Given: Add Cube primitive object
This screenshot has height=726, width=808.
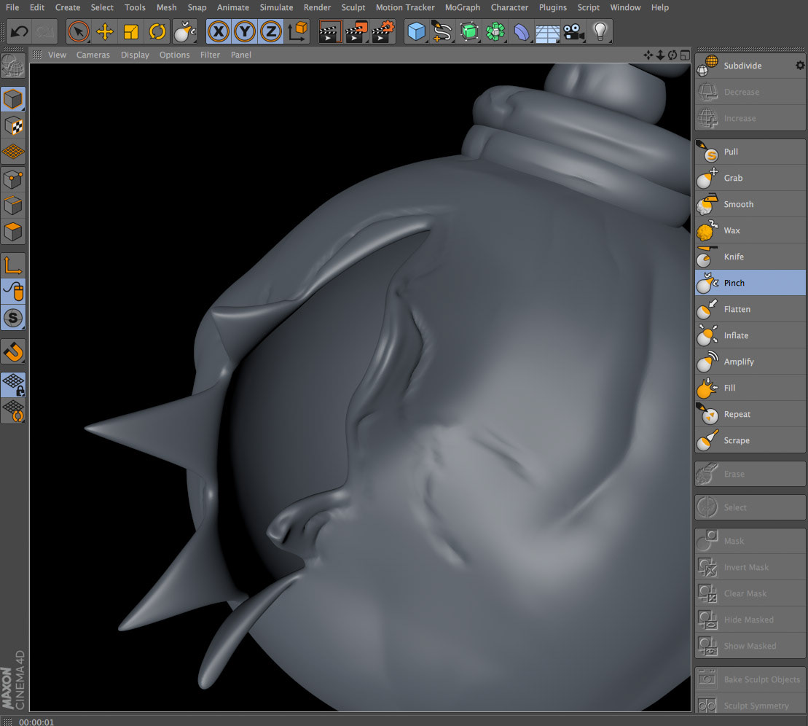Looking at the screenshot, I should (416, 32).
